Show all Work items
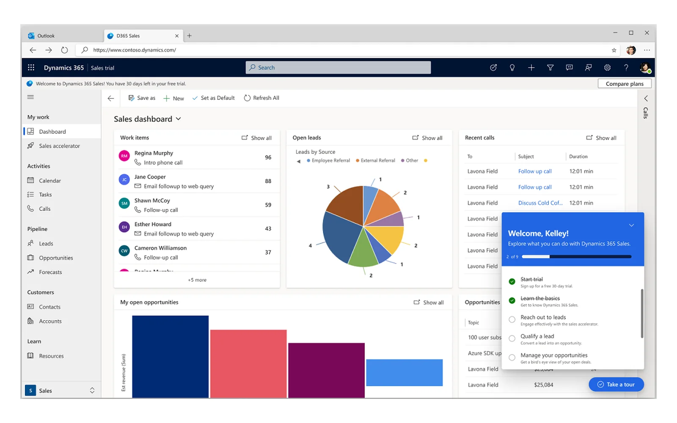The image size is (677, 423). 256,138
